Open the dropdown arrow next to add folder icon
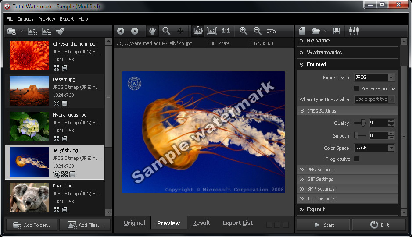 [21, 31]
